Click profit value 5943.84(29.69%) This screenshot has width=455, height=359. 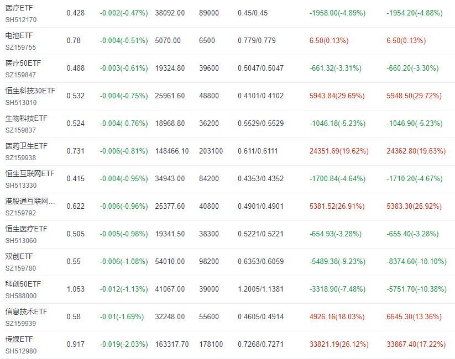337,96
